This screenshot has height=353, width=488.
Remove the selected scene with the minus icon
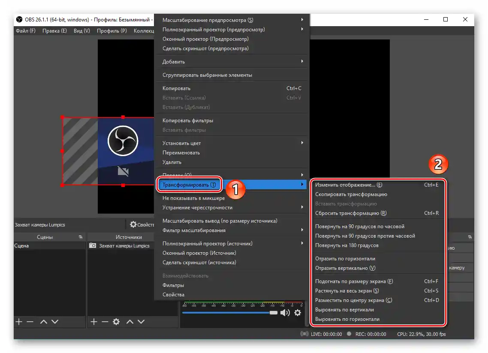tap(30, 322)
